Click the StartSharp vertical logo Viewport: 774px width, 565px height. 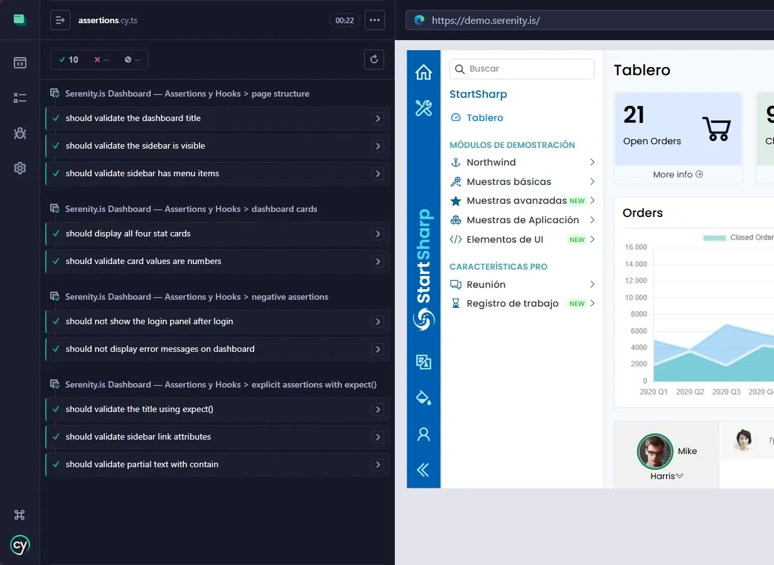pyautogui.click(x=424, y=270)
